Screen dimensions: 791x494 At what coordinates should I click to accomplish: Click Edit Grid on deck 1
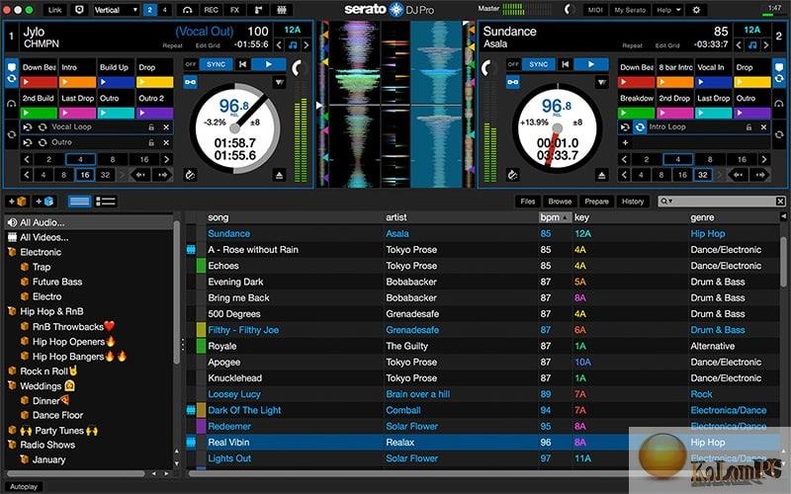click(x=208, y=45)
